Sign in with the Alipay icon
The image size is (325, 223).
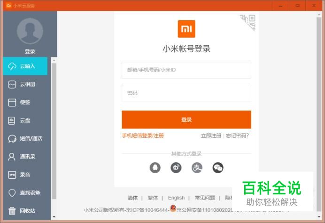pyautogui.click(x=197, y=167)
